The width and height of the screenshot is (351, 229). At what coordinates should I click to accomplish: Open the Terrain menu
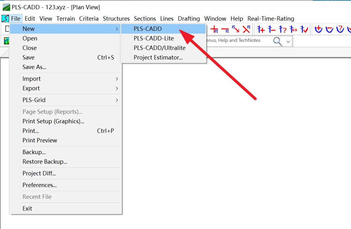65,18
